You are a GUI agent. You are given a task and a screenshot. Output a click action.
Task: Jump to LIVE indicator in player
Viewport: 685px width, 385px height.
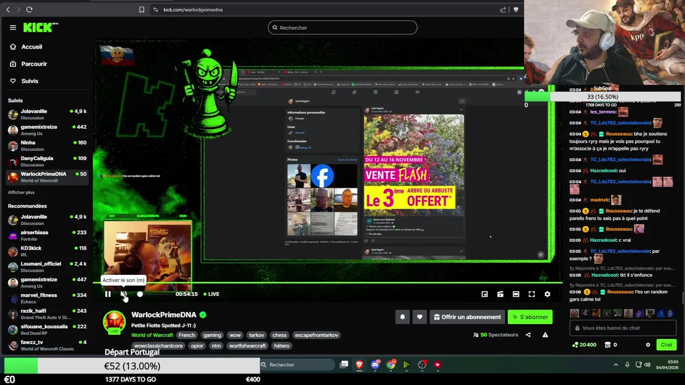tap(211, 294)
